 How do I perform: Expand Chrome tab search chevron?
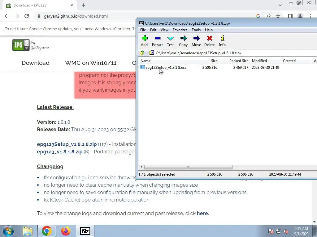click(280, 5)
